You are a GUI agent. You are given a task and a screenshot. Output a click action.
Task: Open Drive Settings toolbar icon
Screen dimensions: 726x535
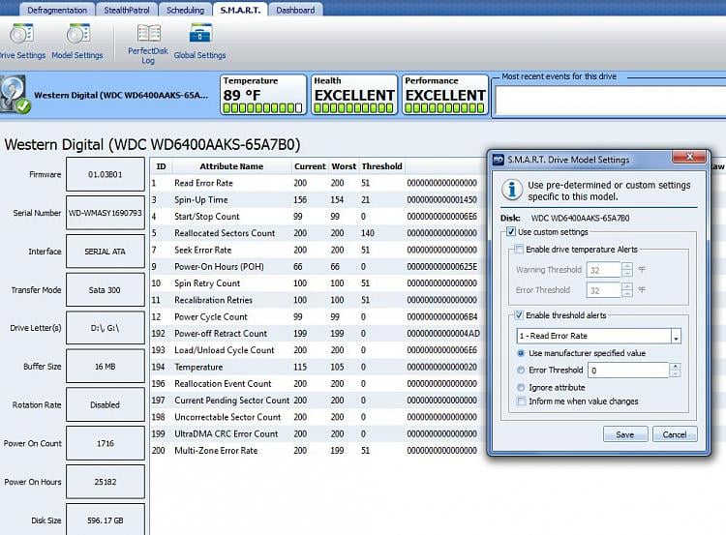pos(21,35)
